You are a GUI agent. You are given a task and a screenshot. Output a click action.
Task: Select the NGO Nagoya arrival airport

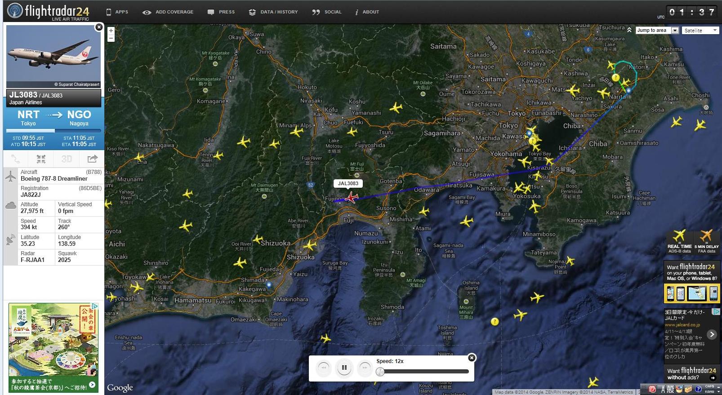(x=79, y=118)
